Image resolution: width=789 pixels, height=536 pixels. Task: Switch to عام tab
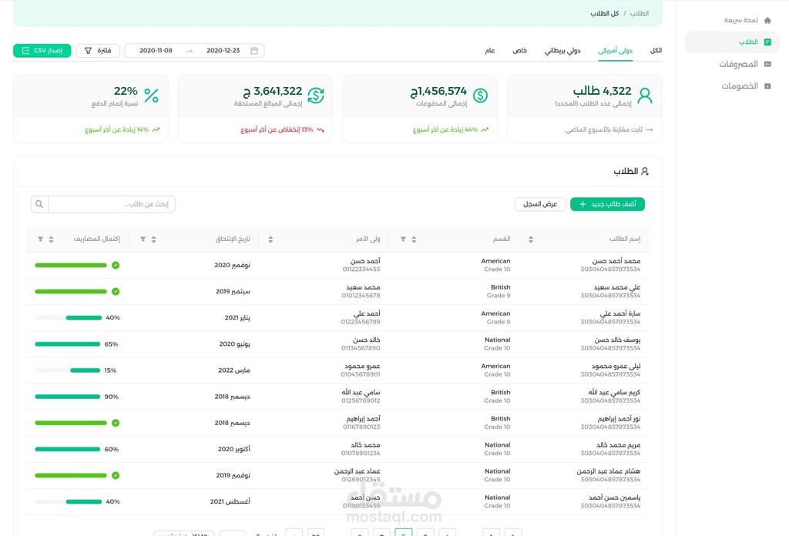coord(489,51)
